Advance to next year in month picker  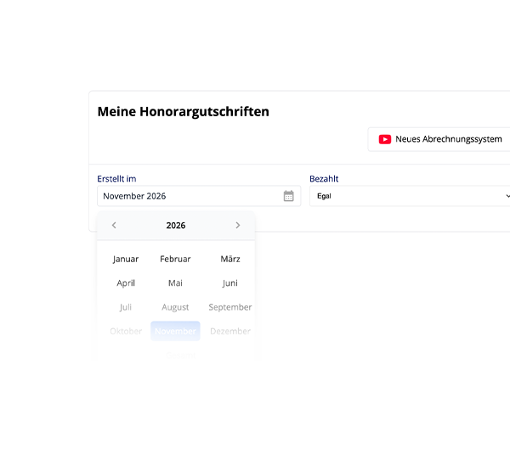pos(237,226)
